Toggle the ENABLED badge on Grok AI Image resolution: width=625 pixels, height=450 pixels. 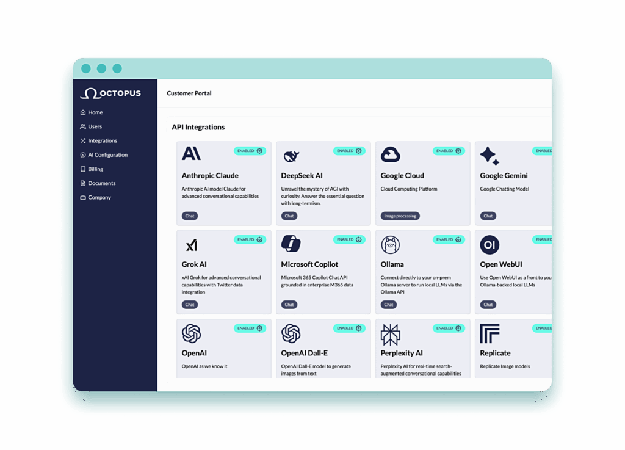(x=250, y=239)
